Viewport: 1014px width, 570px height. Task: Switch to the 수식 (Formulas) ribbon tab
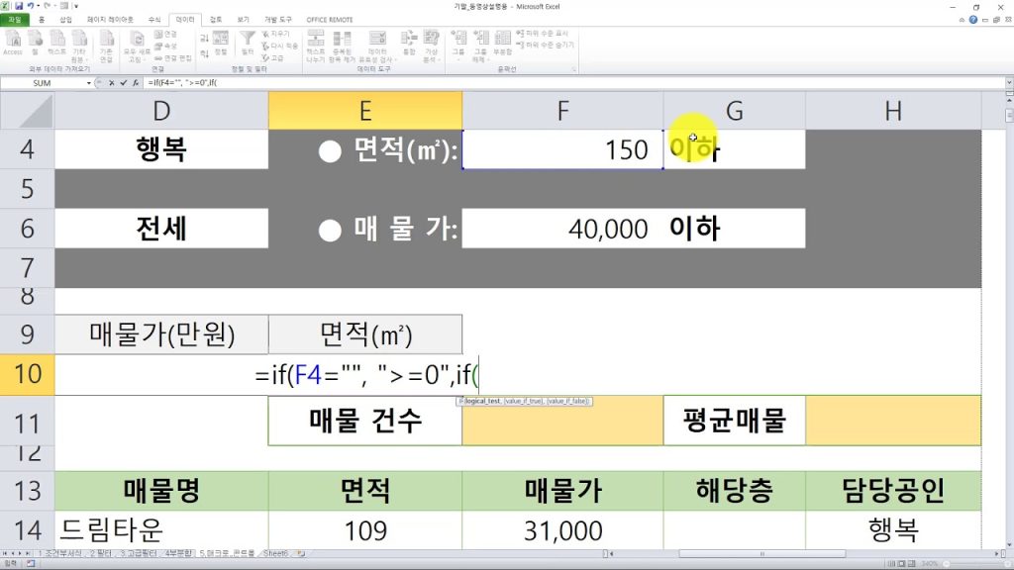click(153, 19)
